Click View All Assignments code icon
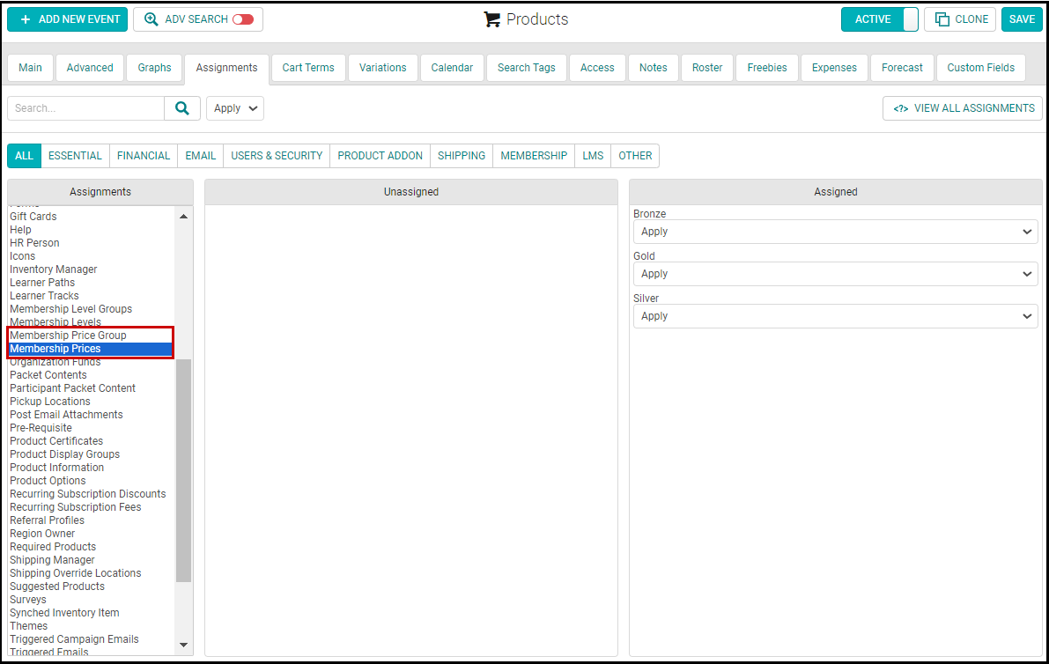 tap(900, 108)
